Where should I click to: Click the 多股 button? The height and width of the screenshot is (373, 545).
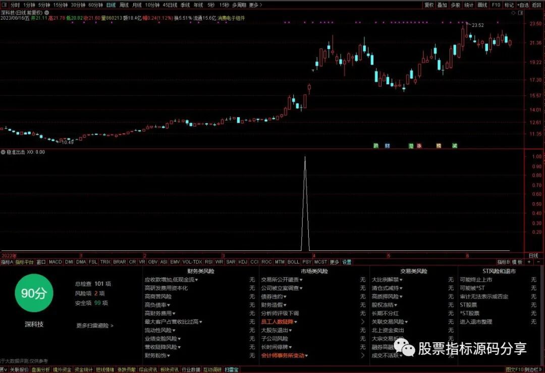455,5
